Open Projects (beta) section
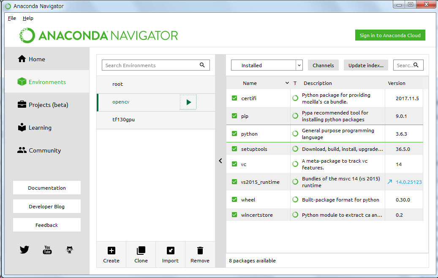The height and width of the screenshot is (278, 438). click(47, 105)
